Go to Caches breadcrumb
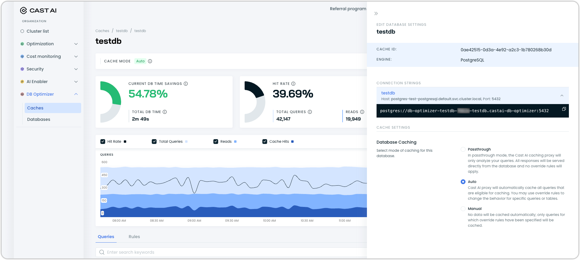 (x=102, y=31)
